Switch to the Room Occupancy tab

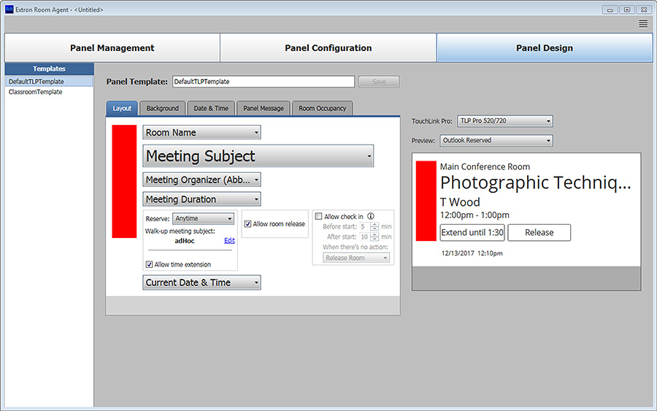click(x=322, y=108)
